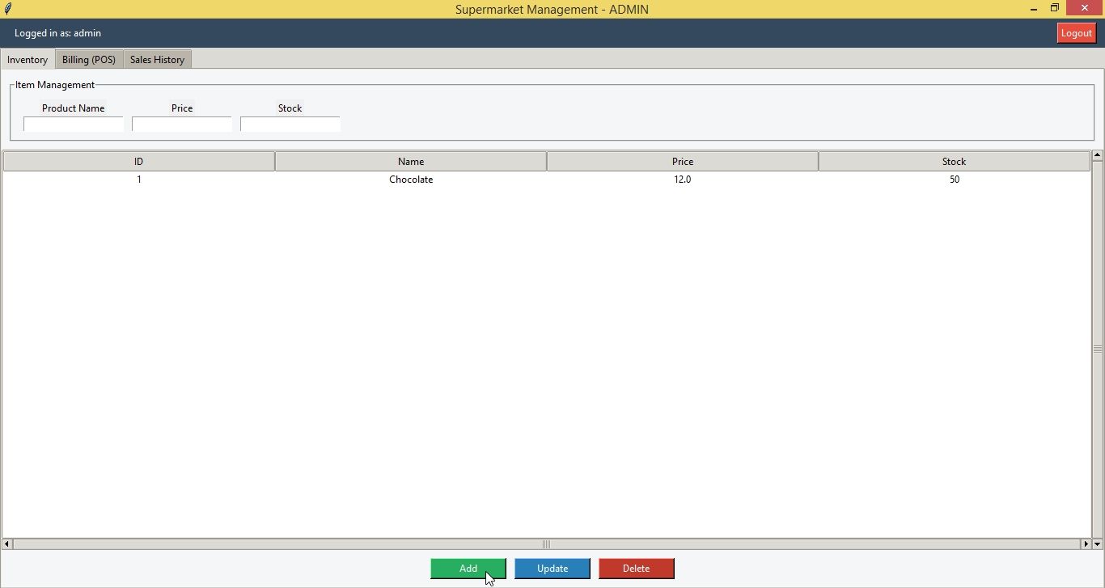
Task: Click the Stock text entry box
Action: [290, 125]
